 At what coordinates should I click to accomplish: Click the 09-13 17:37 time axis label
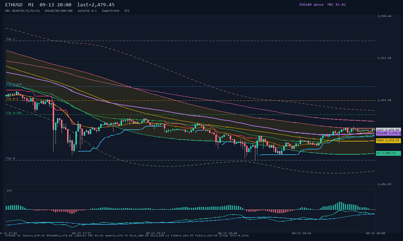(82, 233)
